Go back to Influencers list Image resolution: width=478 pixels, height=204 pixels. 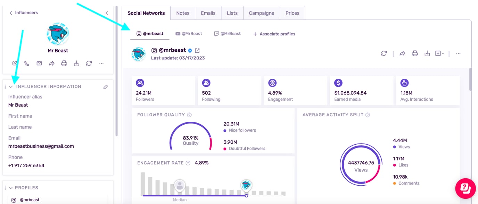[24, 13]
